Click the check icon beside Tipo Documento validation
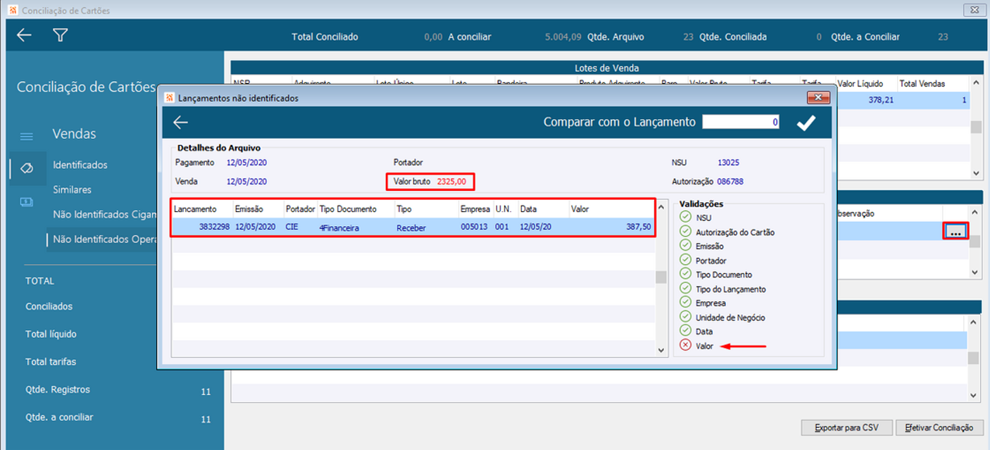The height and width of the screenshot is (450, 990). click(685, 274)
